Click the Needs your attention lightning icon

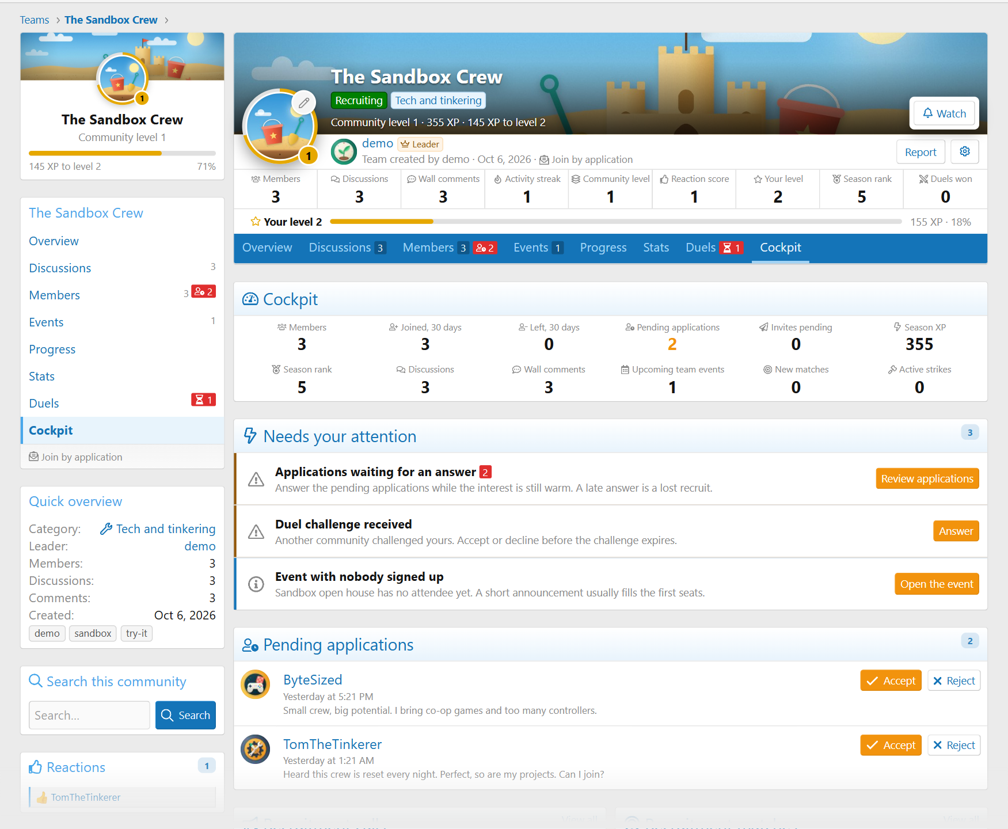tap(250, 436)
